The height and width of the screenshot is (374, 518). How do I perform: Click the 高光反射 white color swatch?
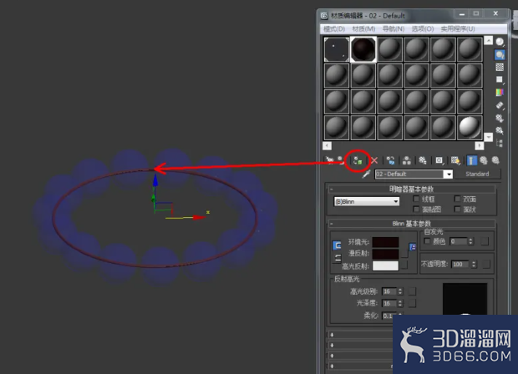pos(385,265)
